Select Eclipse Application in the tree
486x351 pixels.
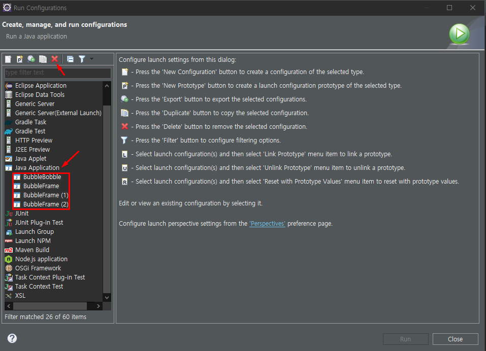pos(41,86)
